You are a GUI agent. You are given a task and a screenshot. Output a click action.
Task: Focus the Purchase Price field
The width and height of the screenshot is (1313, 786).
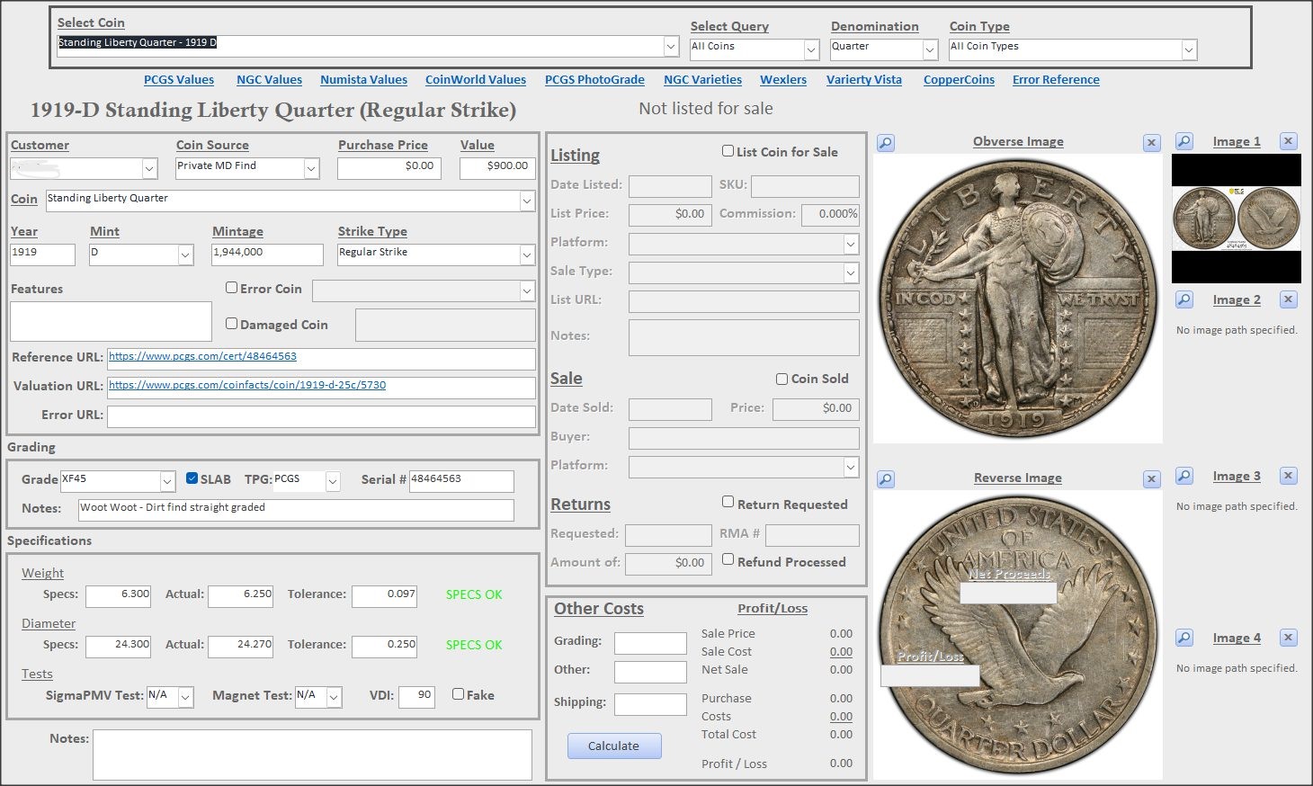click(x=389, y=168)
